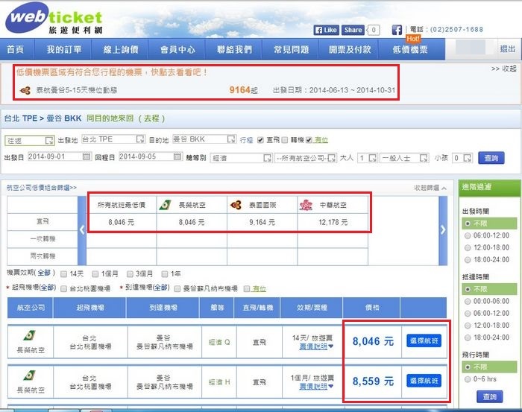
Task: Toggle the 14天 ticket validity checkbox
Action: pos(64,274)
